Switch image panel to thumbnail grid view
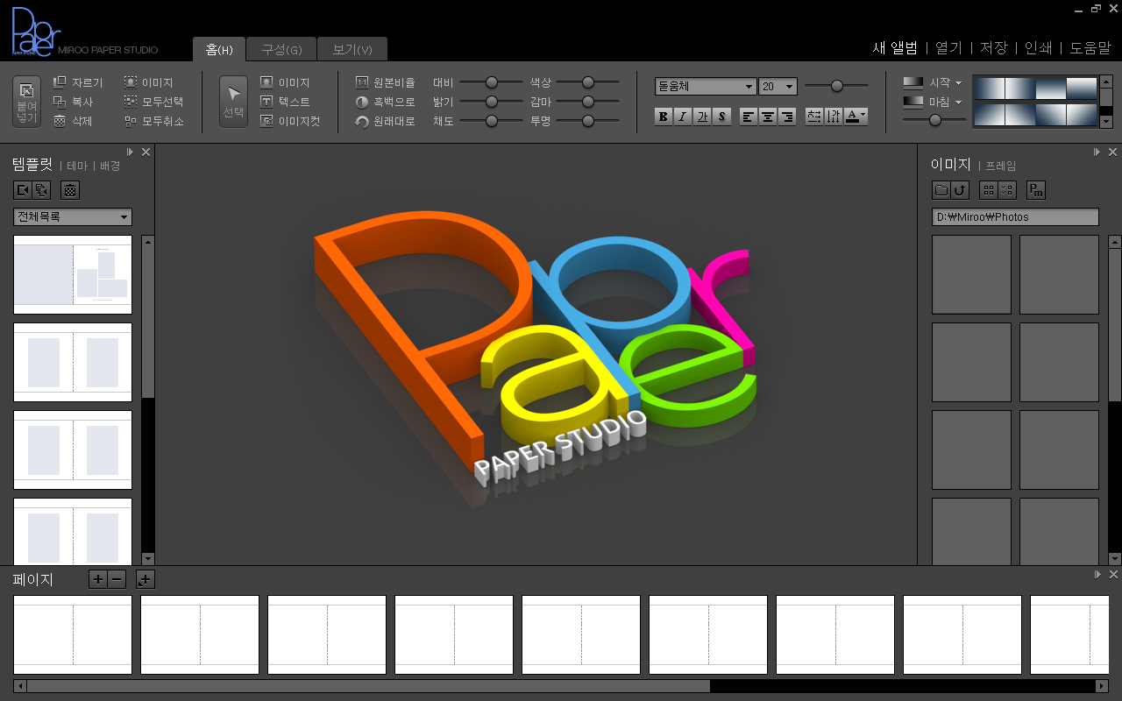 [x=989, y=189]
